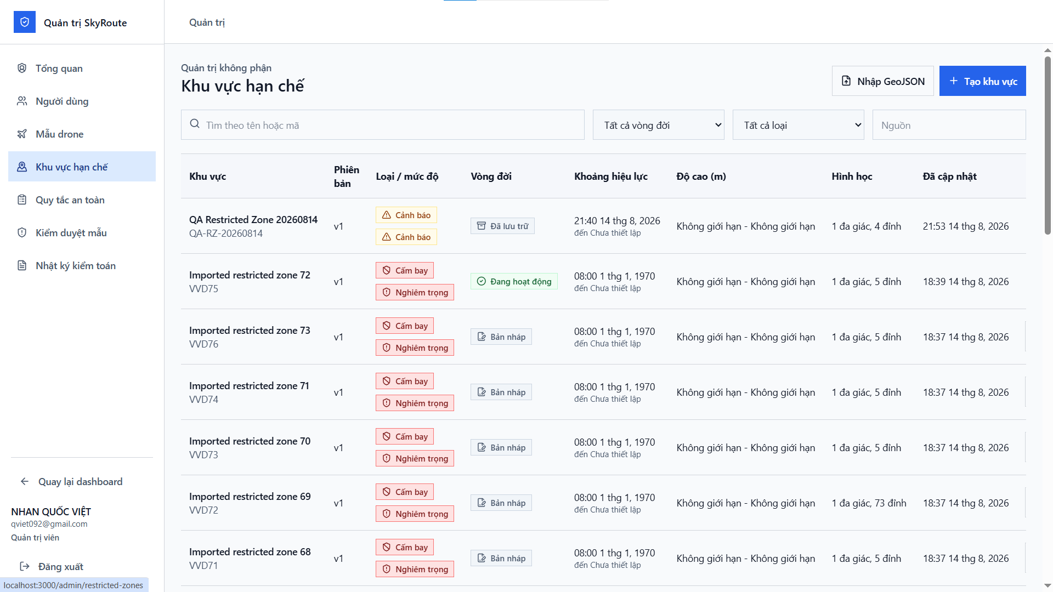Click the Nhật ký kiểm toán document icon
Viewport: 1053px width, 592px height.
[x=22, y=265]
